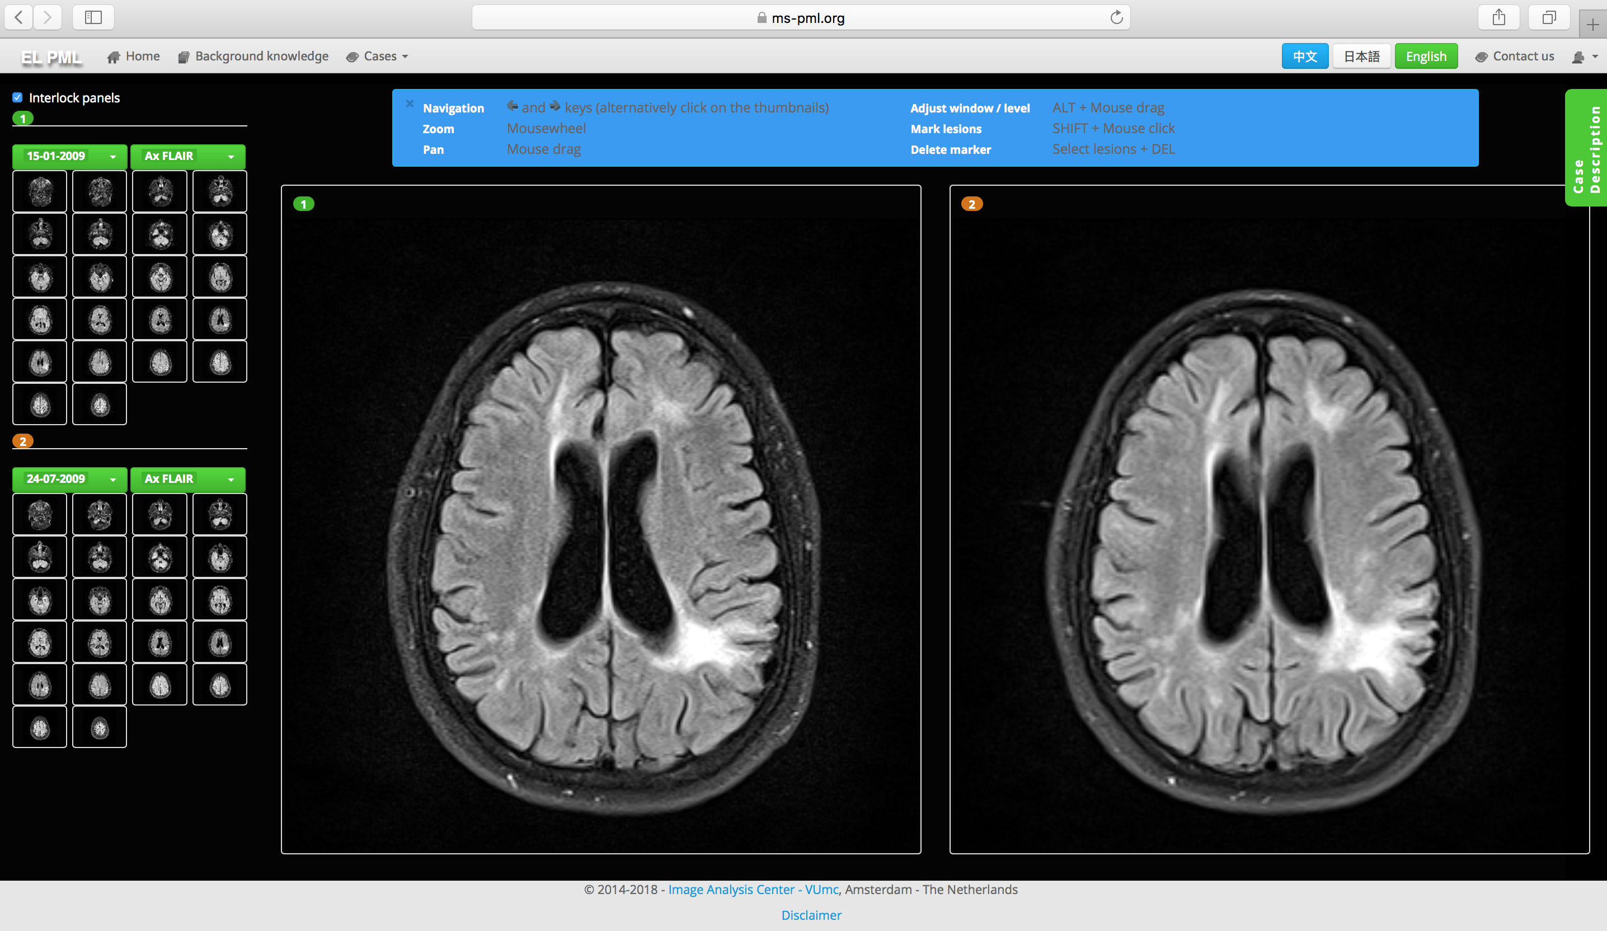Toggle the Safari sidebar icon
Image resolution: width=1607 pixels, height=931 pixels.
click(93, 17)
